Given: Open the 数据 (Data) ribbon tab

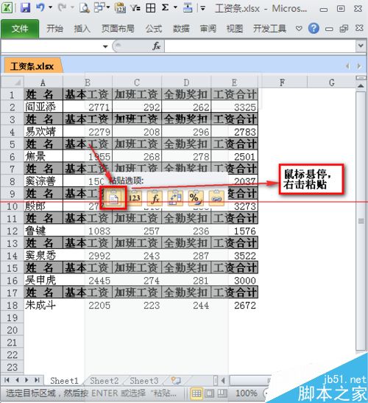Looking at the screenshot, I should (x=181, y=28).
